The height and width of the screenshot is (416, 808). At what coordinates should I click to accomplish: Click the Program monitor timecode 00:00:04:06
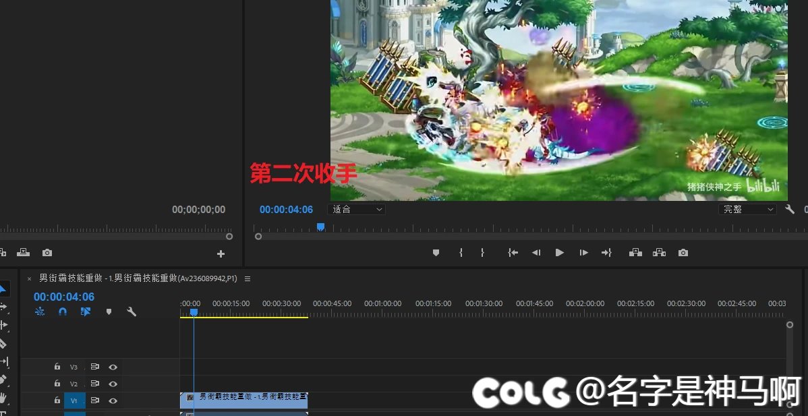[x=286, y=210]
